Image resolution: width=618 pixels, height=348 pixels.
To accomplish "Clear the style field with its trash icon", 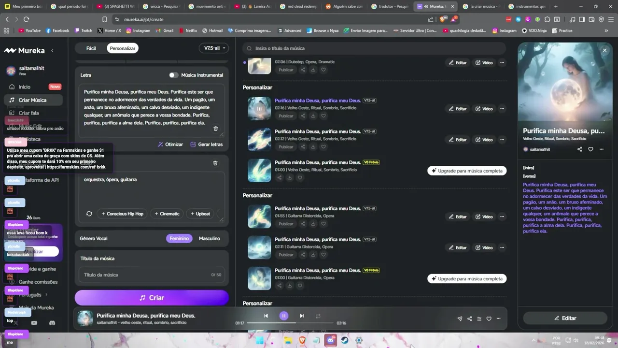I will [215, 163].
